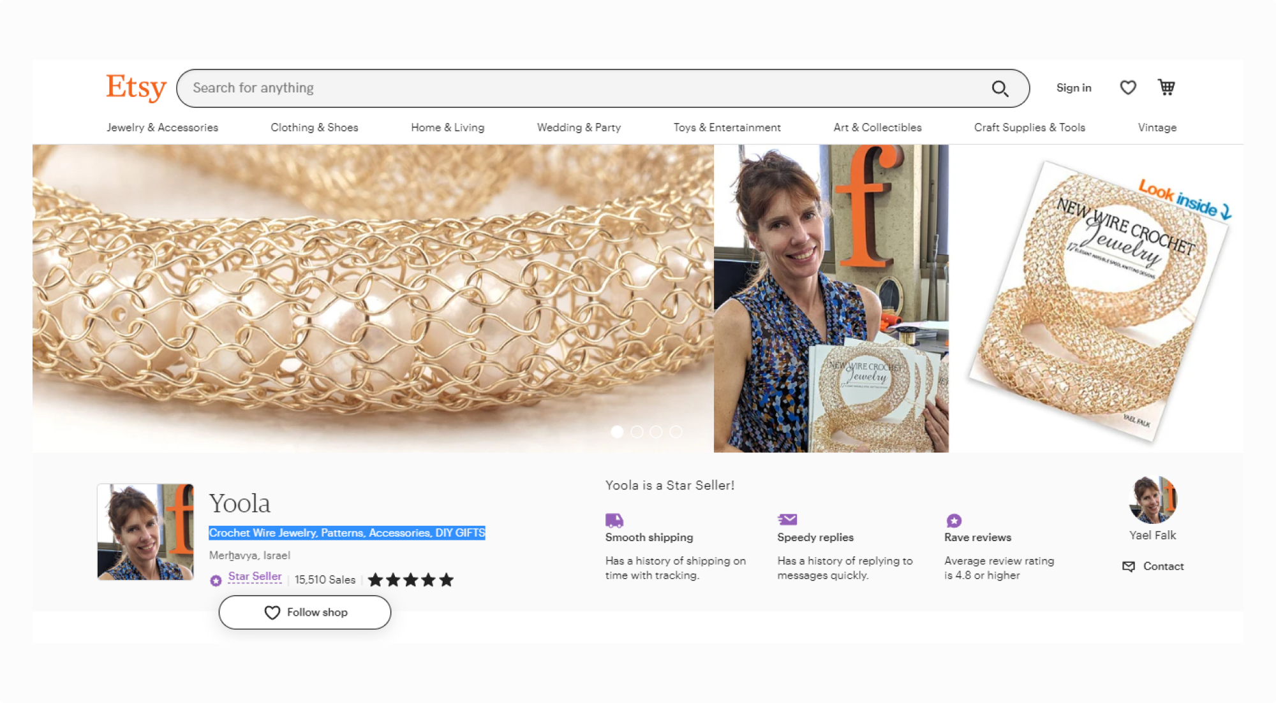1276x703 pixels.
Task: Click the Smooth shipping truck icon
Action: pos(614,520)
